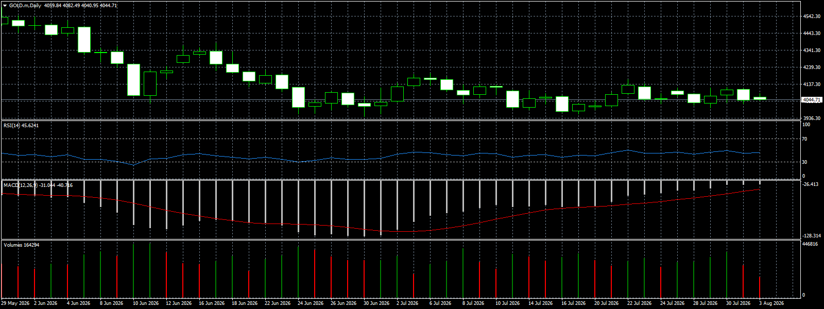Click the RSI overbought level 70

click(x=805, y=139)
